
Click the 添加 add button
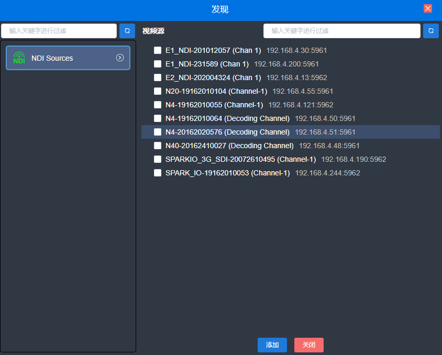coord(272,345)
